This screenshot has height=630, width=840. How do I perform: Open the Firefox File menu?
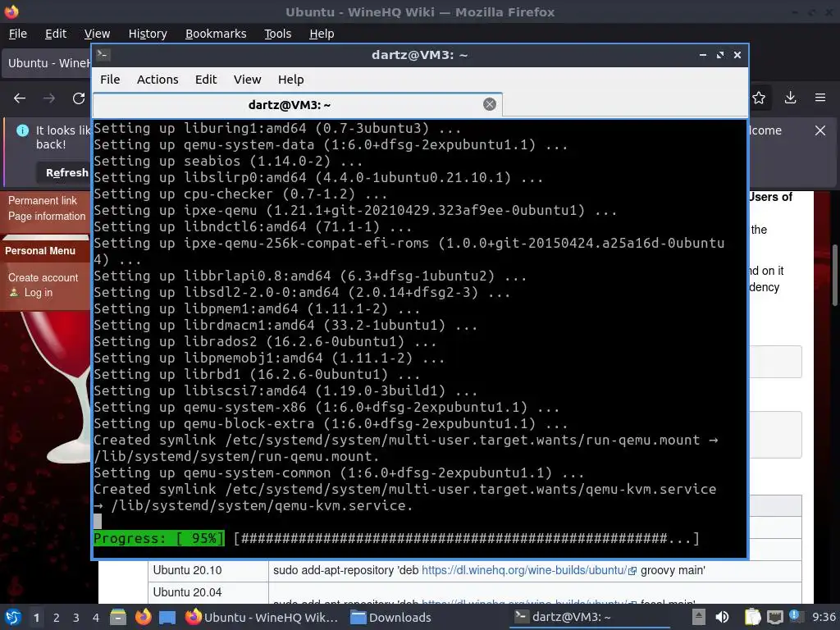[18, 34]
